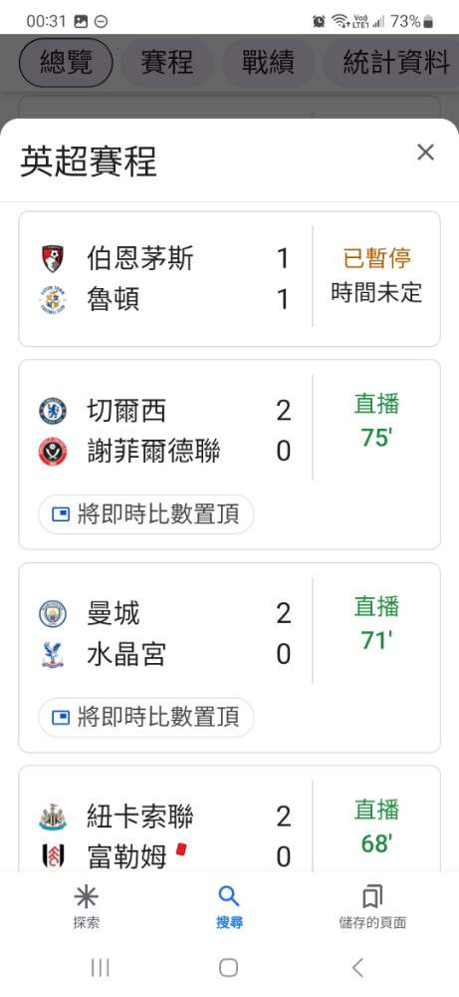Pin 曼城 vs 水晶宮 live score
Viewport: 459px width, 997px height.
[x=146, y=717]
